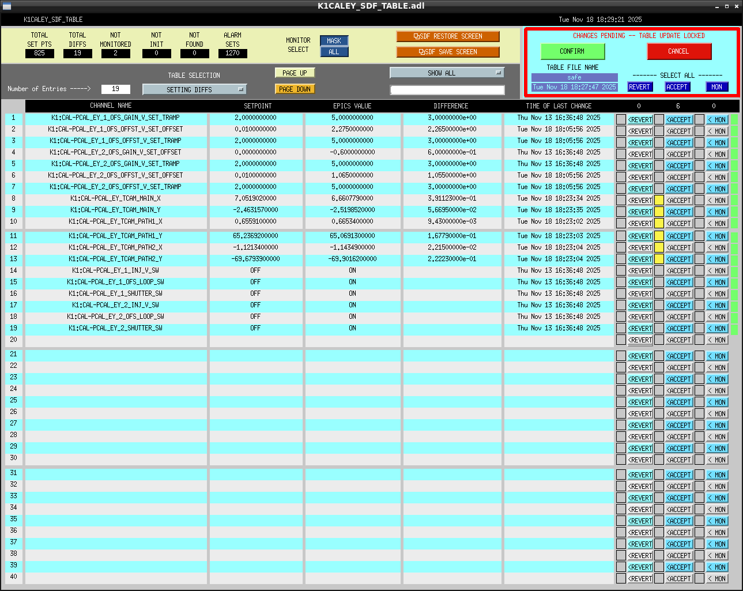
Task: Open window menu icon in title bar
Action: pos(7,6)
